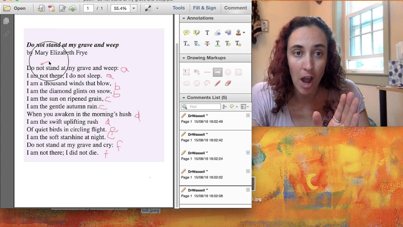Screen dimensions: 403x227
Task: Open the sort comments dropdown
Action: [225, 107]
